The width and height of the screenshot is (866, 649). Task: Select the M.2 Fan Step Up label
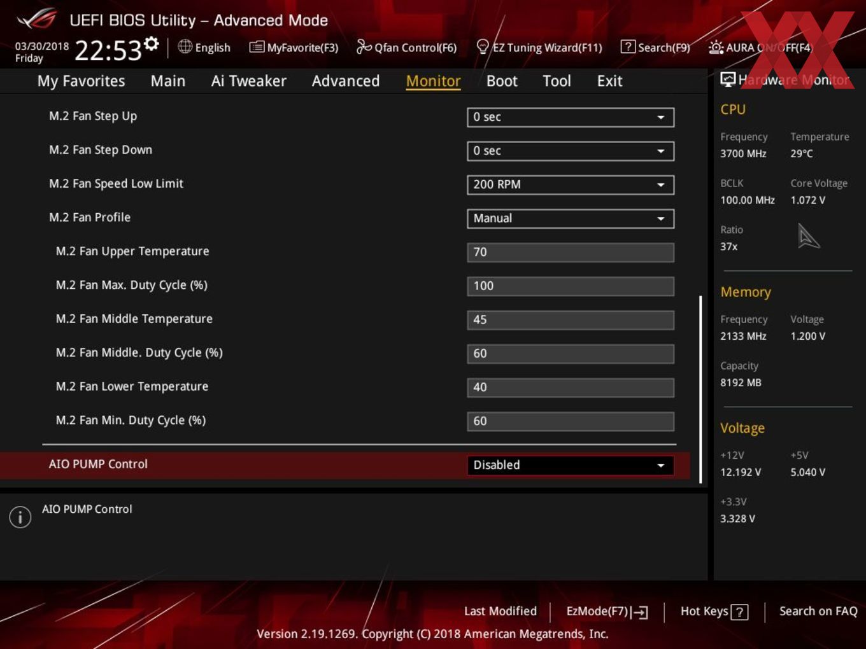tap(93, 116)
